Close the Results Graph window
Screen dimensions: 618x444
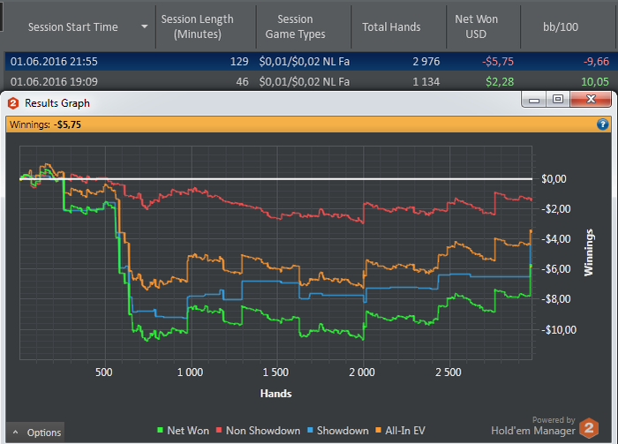pyautogui.click(x=591, y=99)
